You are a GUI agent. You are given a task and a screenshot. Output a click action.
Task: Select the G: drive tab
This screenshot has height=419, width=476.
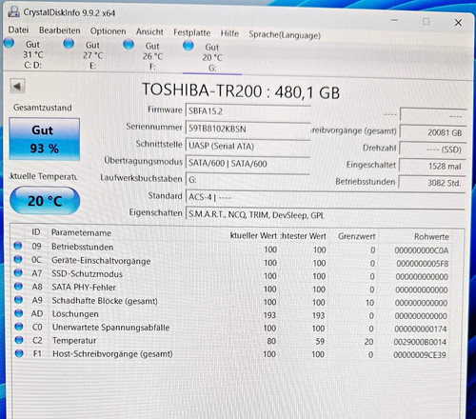pos(212,57)
